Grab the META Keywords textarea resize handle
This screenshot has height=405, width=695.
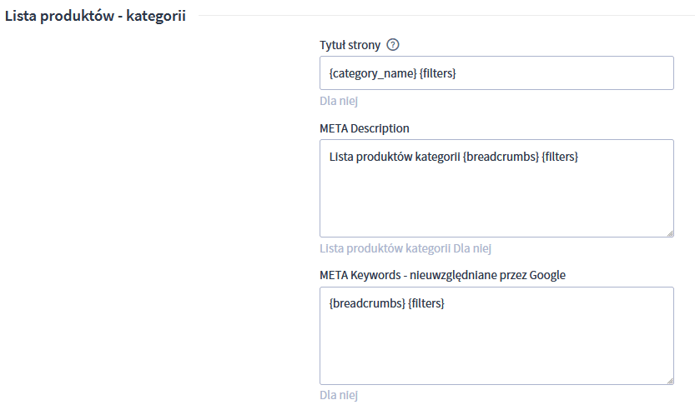670,381
